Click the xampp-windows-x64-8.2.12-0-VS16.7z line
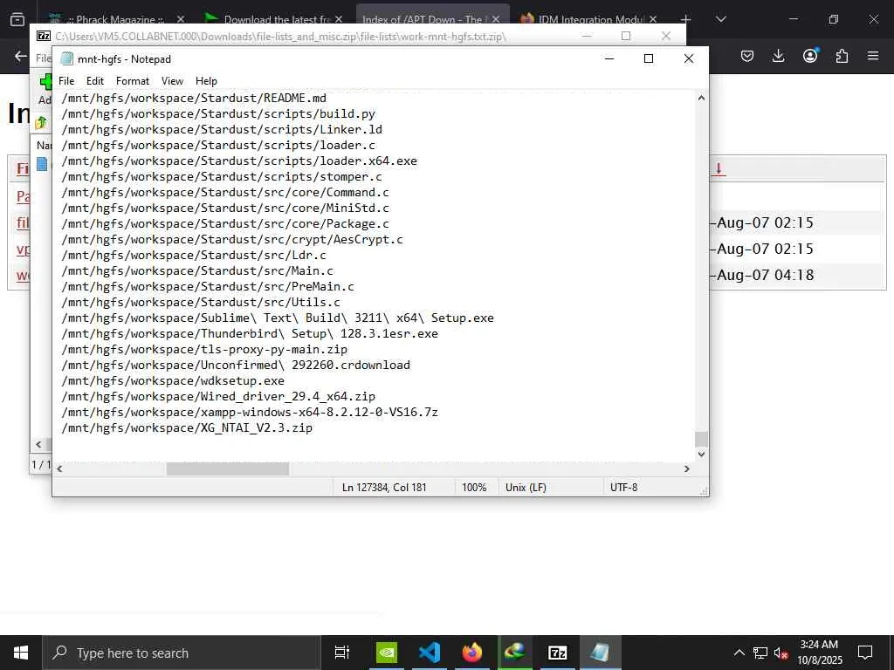Viewport: 894px width, 670px height. point(250,412)
